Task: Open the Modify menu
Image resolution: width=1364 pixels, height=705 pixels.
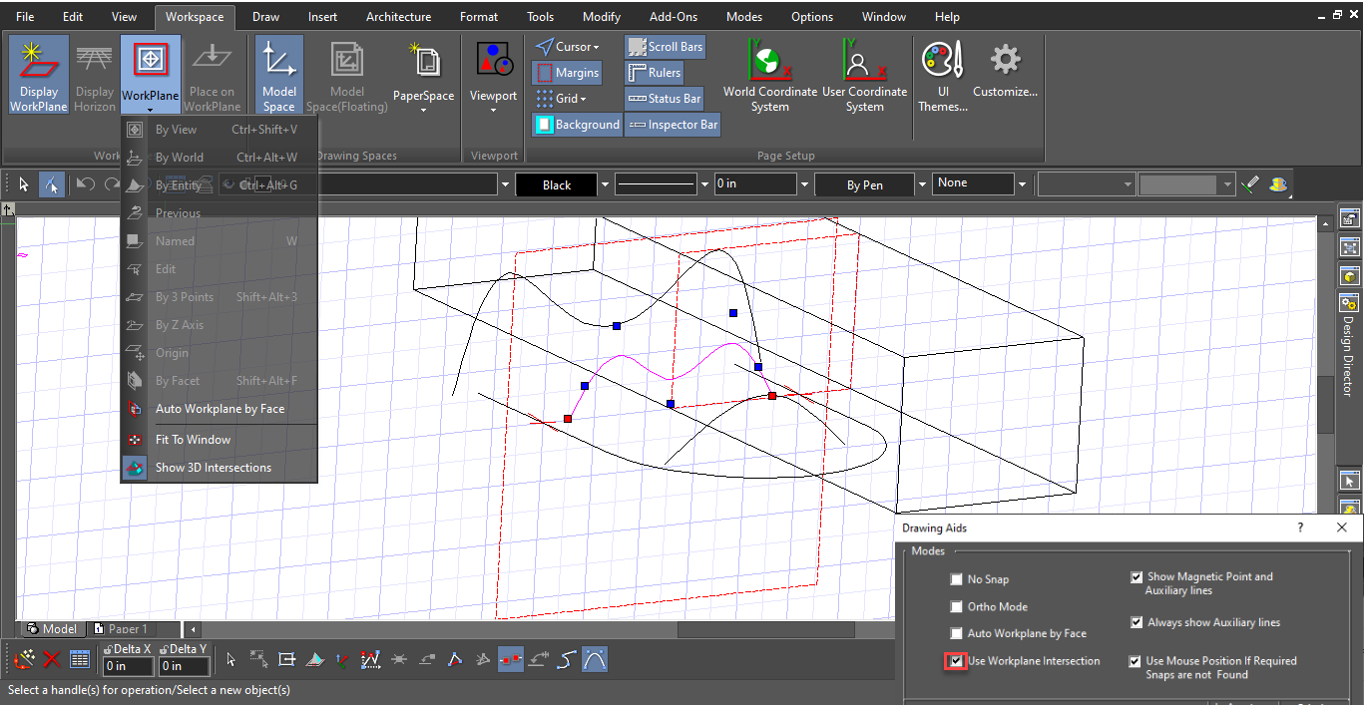Action: [602, 17]
